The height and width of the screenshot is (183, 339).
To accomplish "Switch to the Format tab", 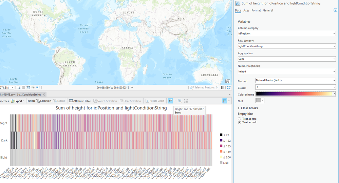I will click(256, 11).
